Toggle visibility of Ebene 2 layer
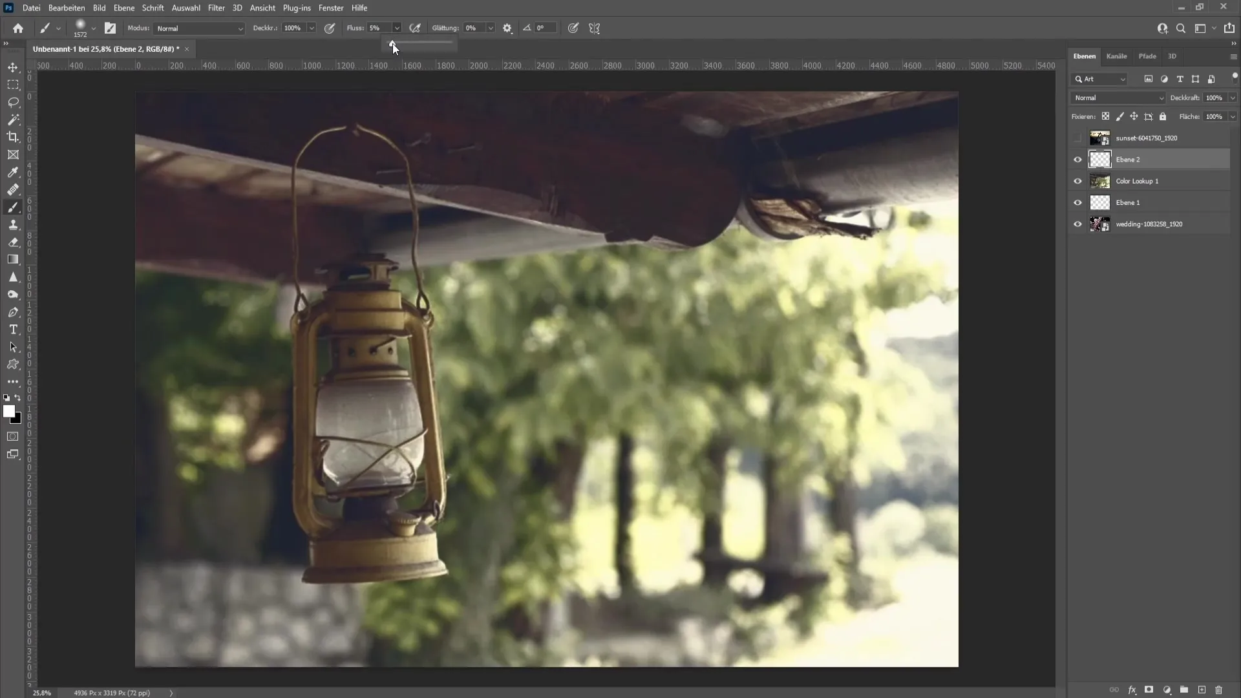This screenshot has width=1241, height=698. 1077,160
